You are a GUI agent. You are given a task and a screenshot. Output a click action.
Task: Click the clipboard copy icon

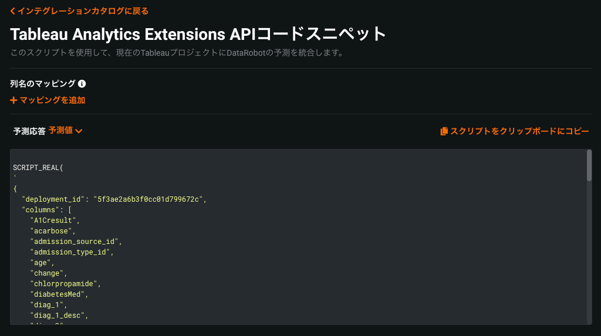point(444,131)
